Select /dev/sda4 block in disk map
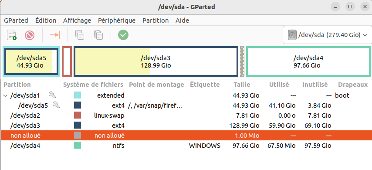The height and width of the screenshot is (170, 372). [x=308, y=62]
